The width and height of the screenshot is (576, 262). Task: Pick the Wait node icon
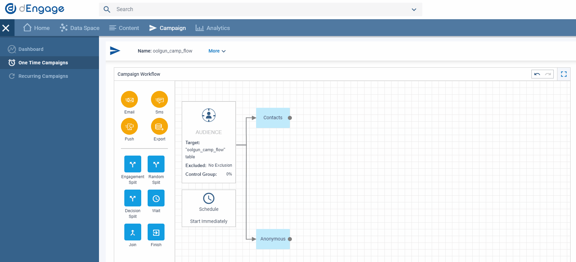click(x=156, y=198)
